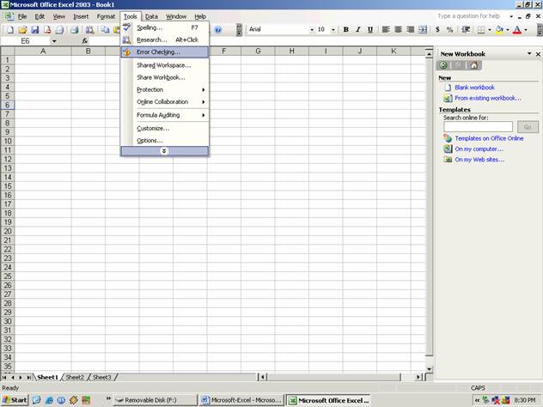This screenshot has width=543, height=407.
Task: Click the horizontal scrollbar right arrow
Action: (418, 377)
